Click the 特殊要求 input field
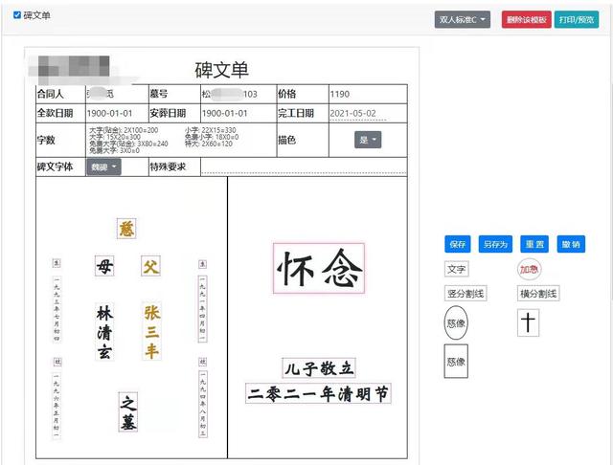 coord(304,166)
